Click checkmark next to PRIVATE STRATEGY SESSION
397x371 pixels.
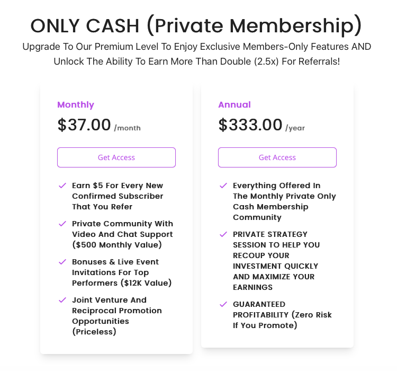click(223, 234)
